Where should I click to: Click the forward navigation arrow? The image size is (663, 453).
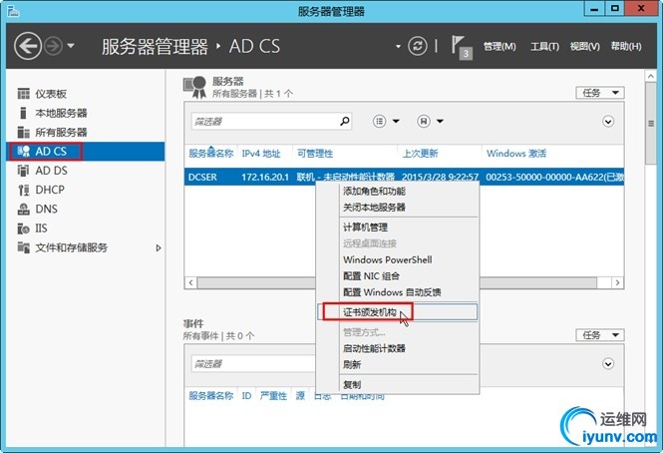[54, 46]
